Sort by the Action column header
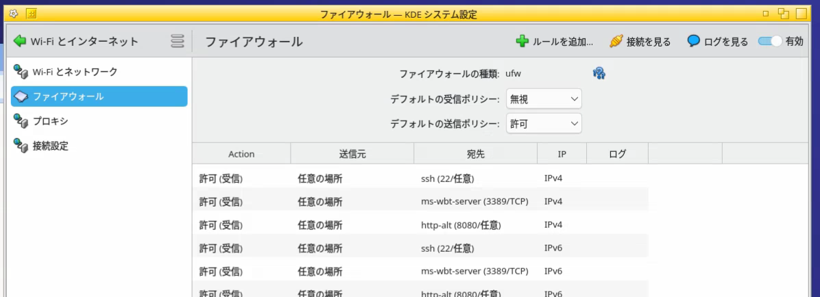This screenshot has height=297, width=820. [241, 154]
